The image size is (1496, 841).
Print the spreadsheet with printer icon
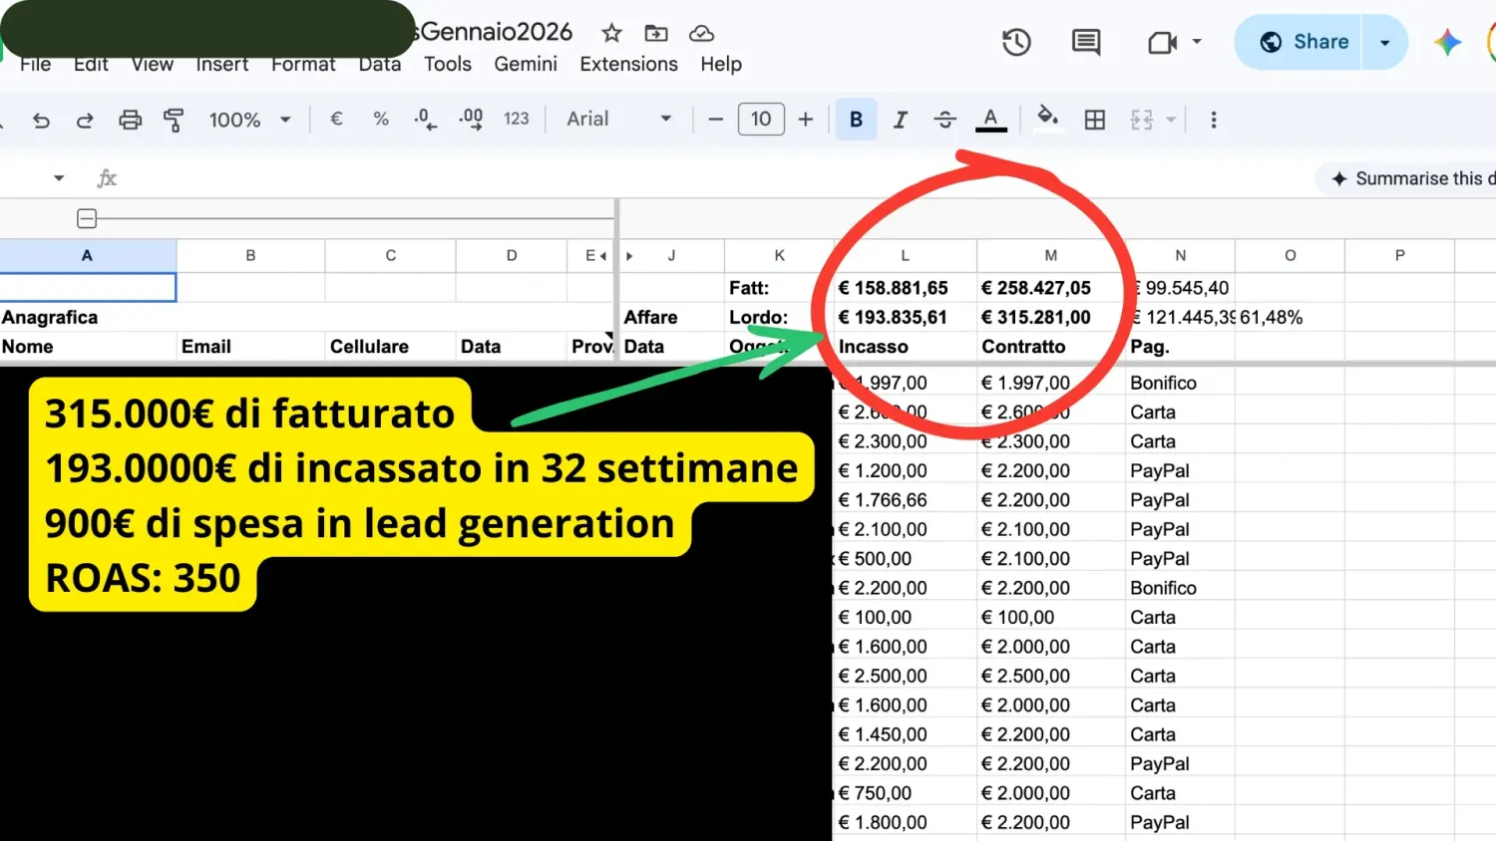point(130,121)
